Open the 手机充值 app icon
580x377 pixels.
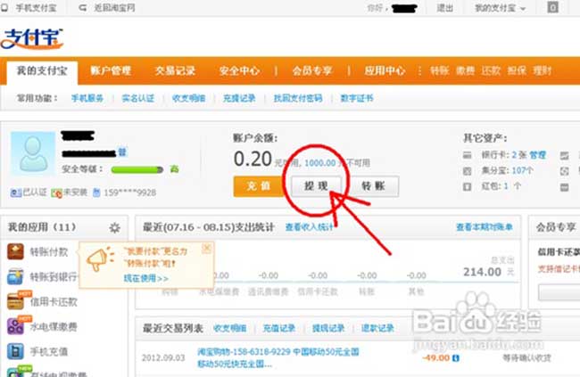tap(15, 351)
